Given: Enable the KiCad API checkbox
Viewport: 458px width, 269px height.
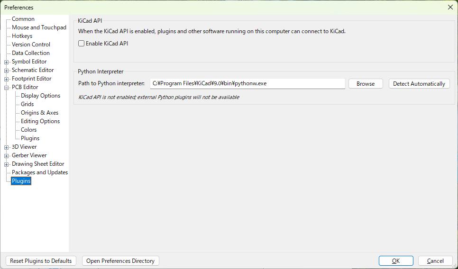Looking at the screenshot, I should [x=81, y=44].
